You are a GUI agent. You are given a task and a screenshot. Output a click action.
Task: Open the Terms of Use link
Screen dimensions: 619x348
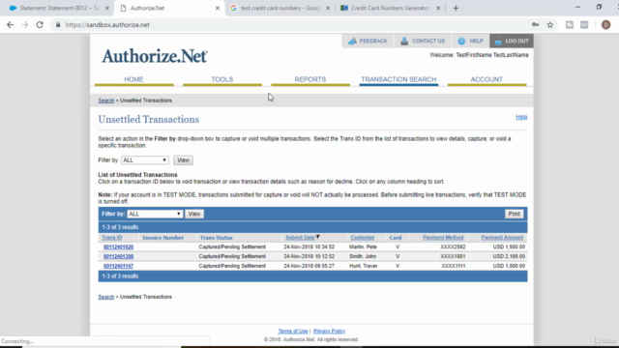pos(293,331)
